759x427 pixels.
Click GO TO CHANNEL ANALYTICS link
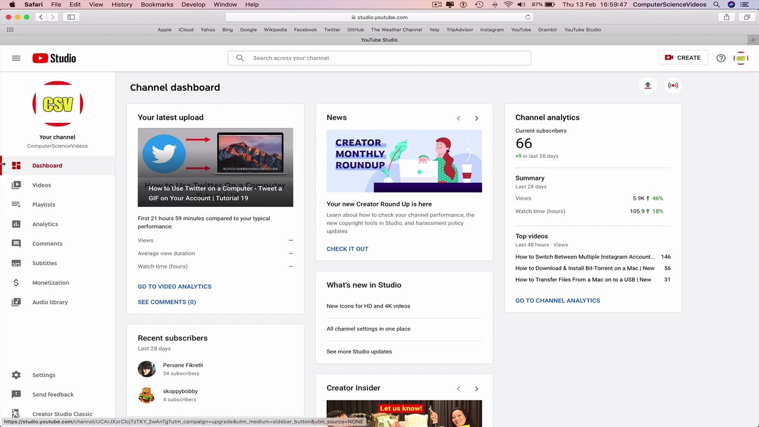[557, 301]
